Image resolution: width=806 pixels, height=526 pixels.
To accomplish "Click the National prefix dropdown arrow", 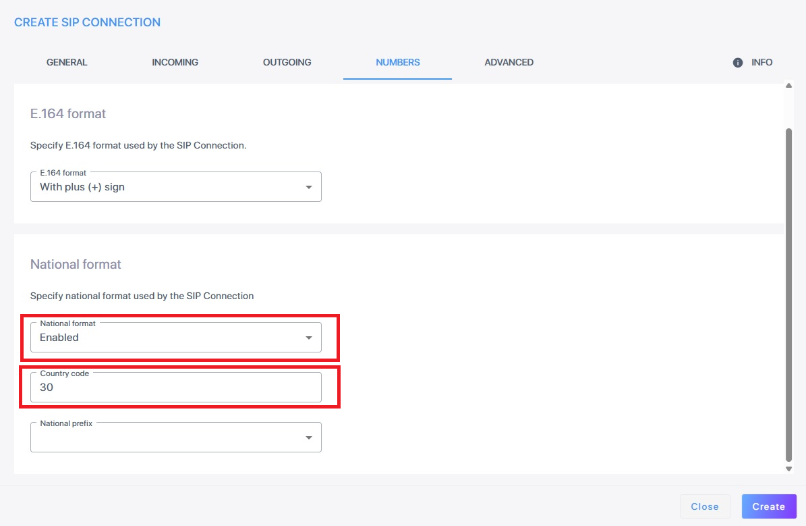I will point(309,438).
